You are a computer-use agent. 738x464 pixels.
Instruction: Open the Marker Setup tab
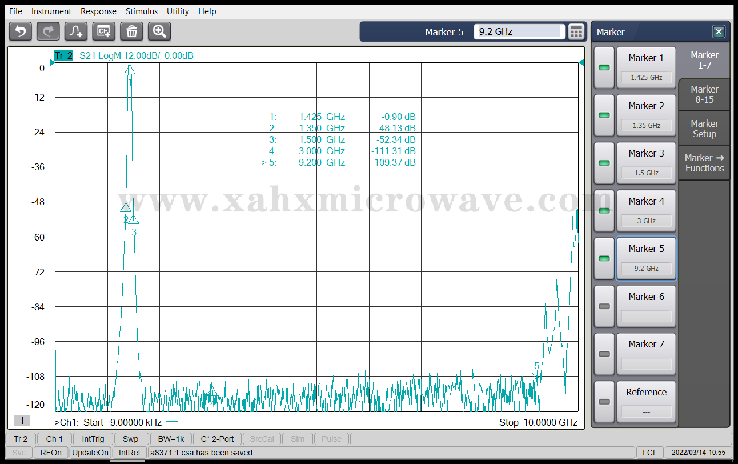[x=704, y=129]
